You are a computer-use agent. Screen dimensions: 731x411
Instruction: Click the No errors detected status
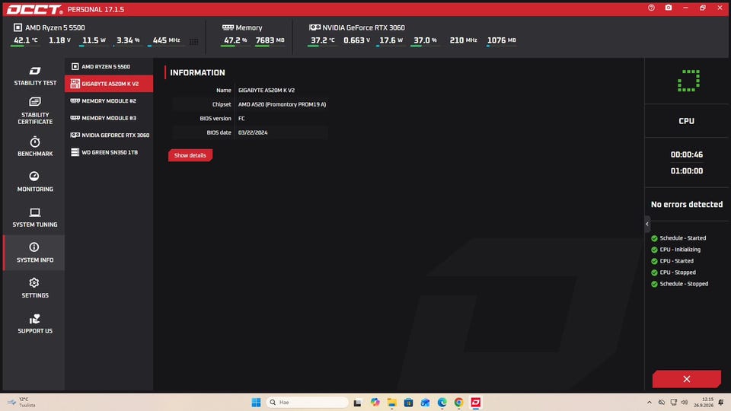(x=687, y=205)
